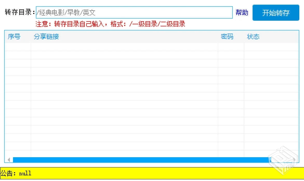This screenshot has width=304, height=181.
Task: Click the 分享链接 column header
Action: click(x=46, y=37)
